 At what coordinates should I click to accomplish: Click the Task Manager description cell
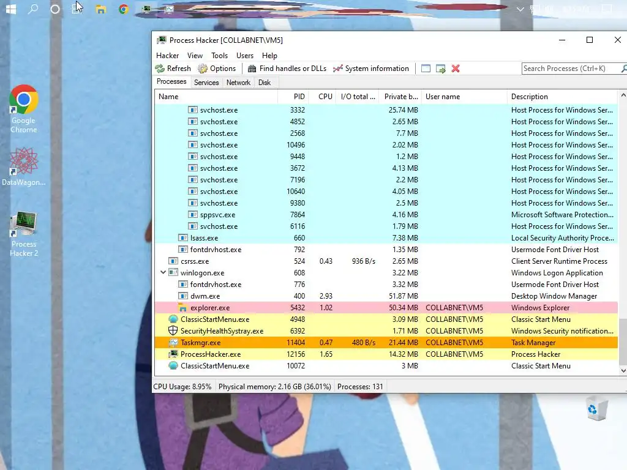(533, 343)
